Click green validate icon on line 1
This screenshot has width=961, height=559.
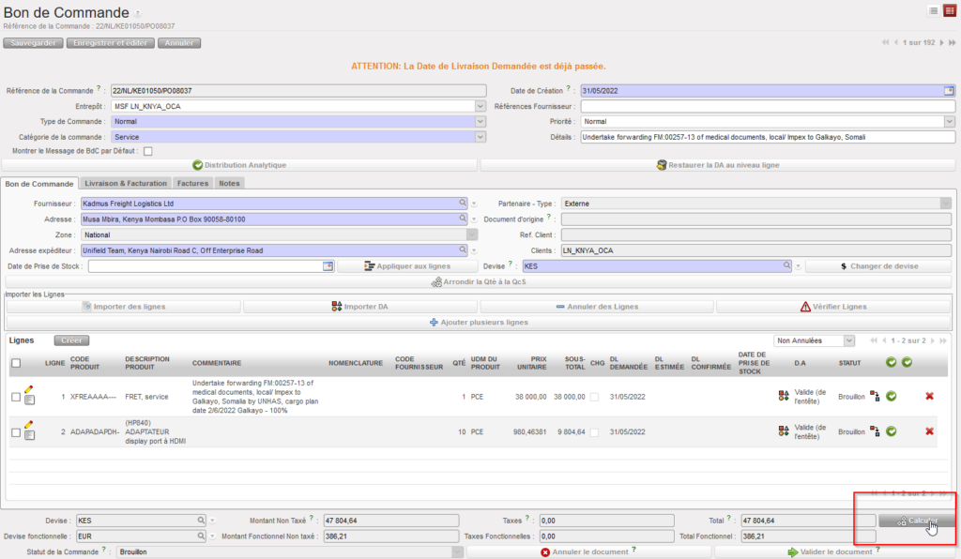click(x=891, y=397)
